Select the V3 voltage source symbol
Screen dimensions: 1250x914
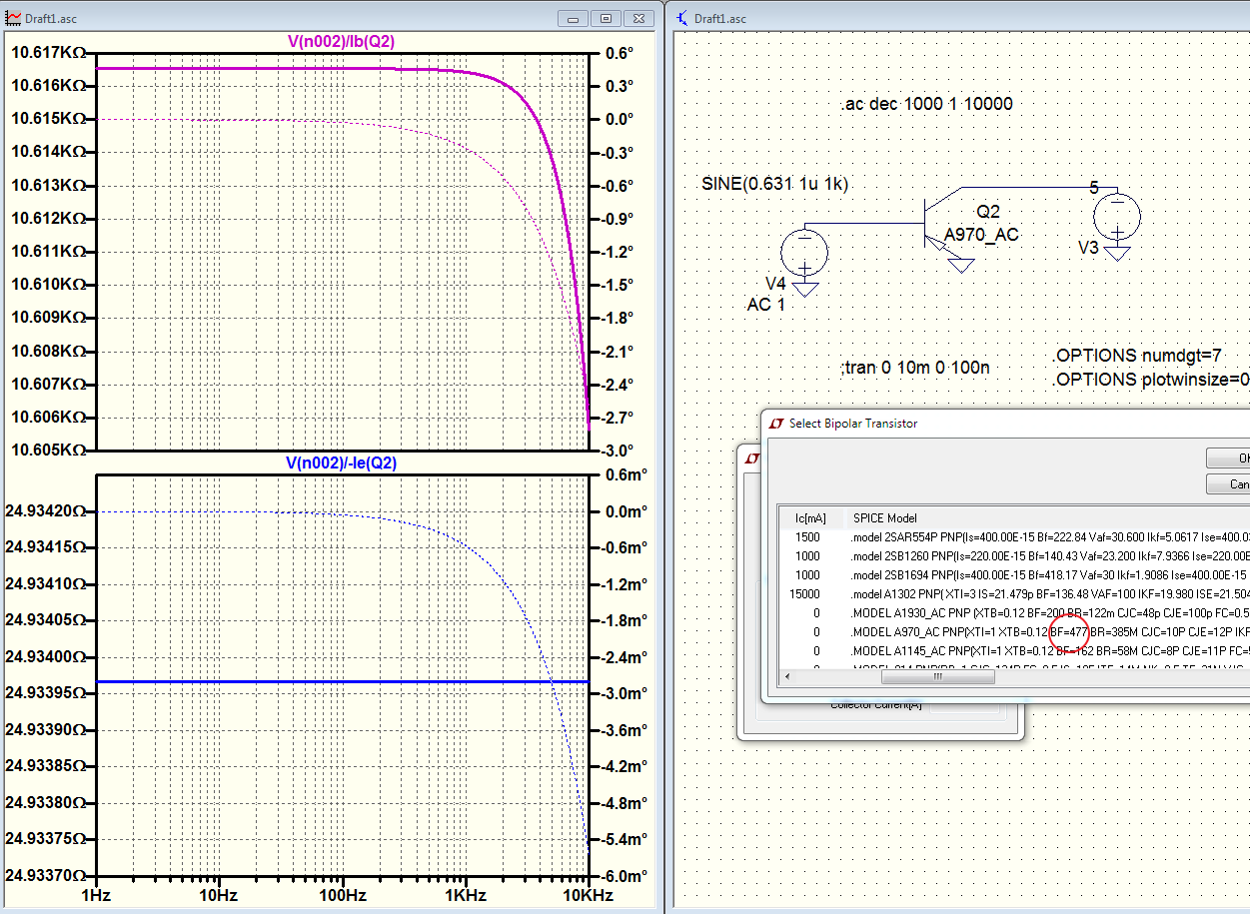1117,216
